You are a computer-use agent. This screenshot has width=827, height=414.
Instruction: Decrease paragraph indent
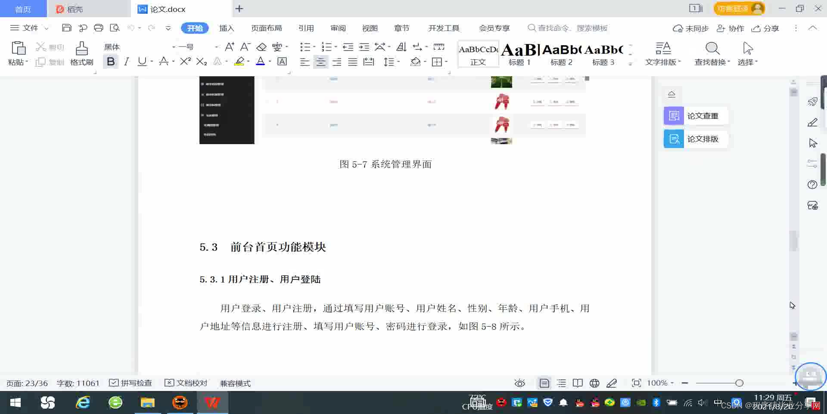coord(348,46)
